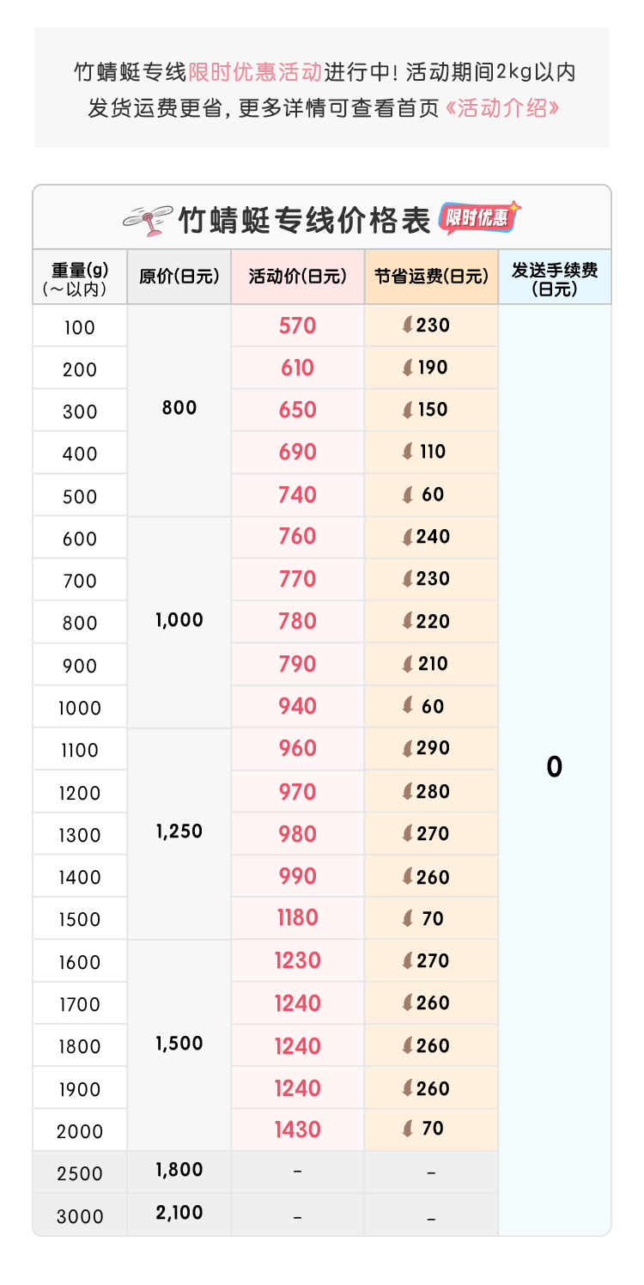
Task: Click the 限时优惠 badge beside title
Action: pos(480,217)
